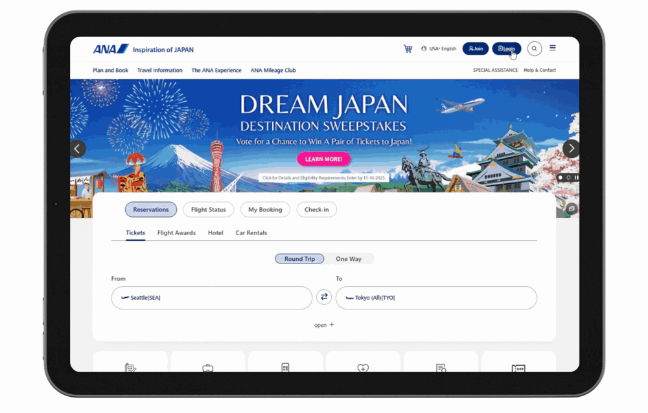Click the suitcase icon tile at bottom
The height and width of the screenshot is (413, 648).
click(207, 367)
